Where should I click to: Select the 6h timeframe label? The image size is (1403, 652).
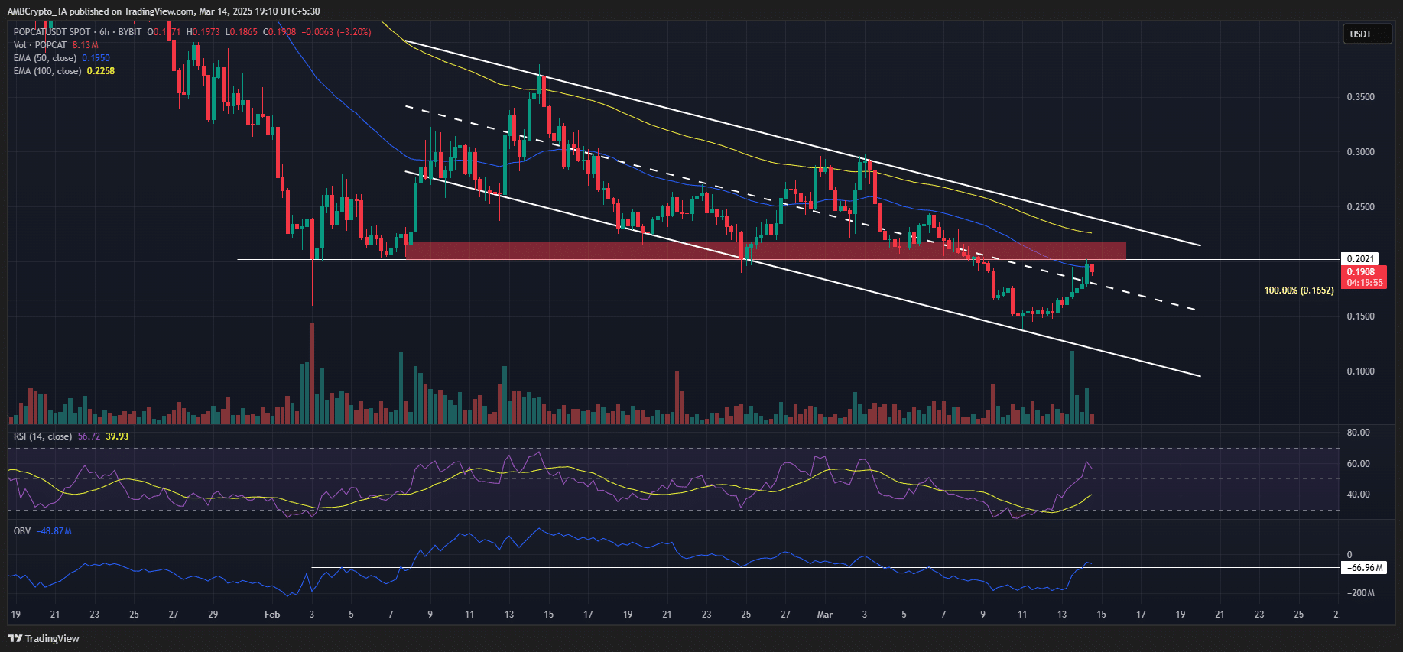(x=105, y=32)
